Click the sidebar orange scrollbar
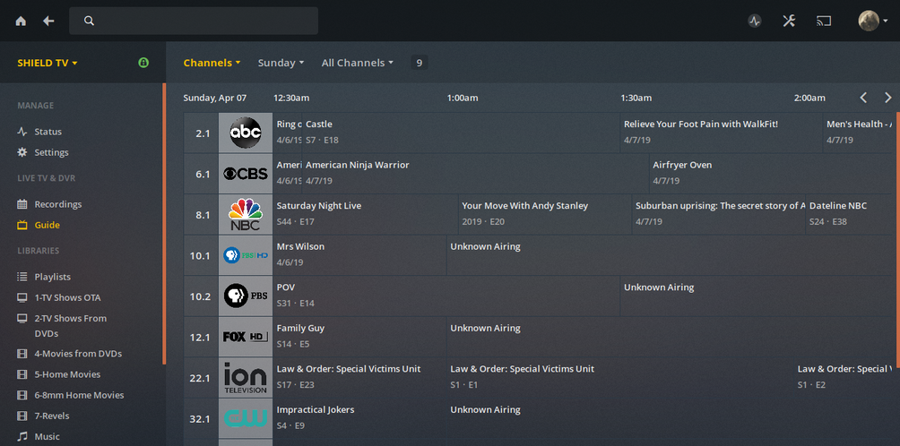Image resolution: width=900 pixels, height=446 pixels. click(164, 224)
